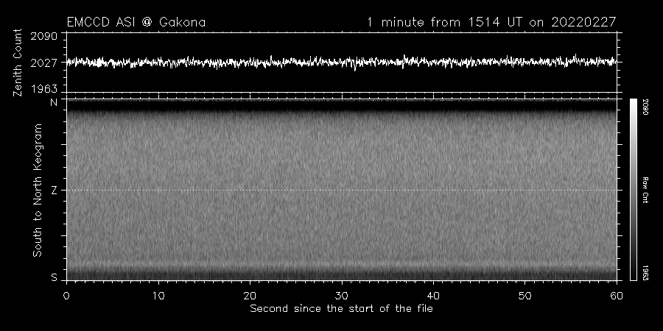
Task: Click the title 'EMCCD ASI @ Gakona'
Action: pos(136,22)
